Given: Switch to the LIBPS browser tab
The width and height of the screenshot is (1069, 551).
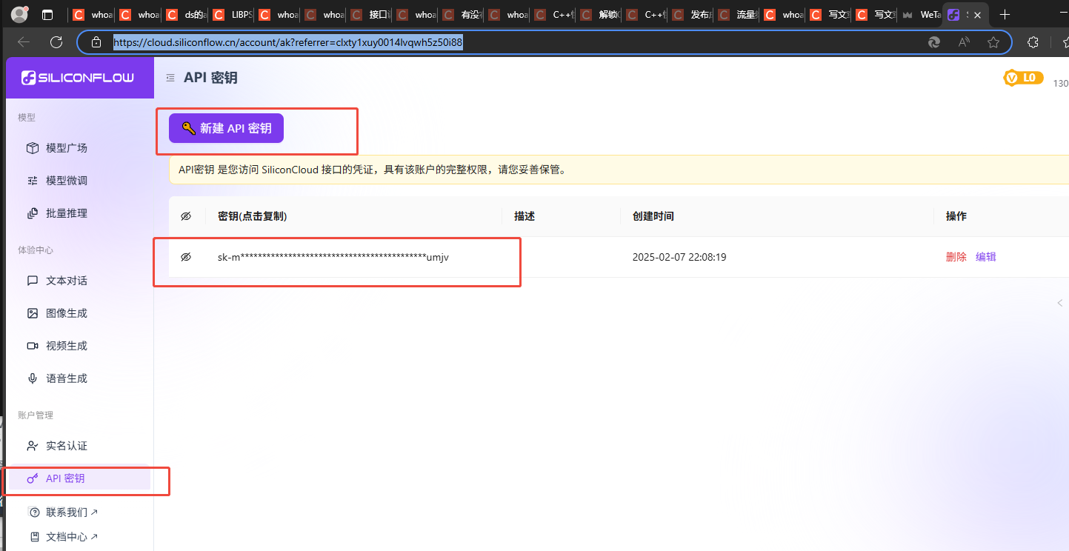Looking at the screenshot, I should (x=231, y=15).
